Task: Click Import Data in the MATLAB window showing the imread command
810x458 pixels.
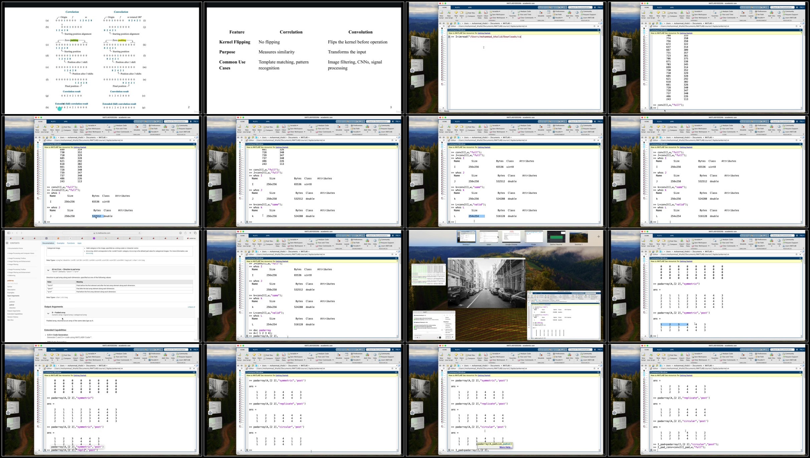Action: [480, 14]
